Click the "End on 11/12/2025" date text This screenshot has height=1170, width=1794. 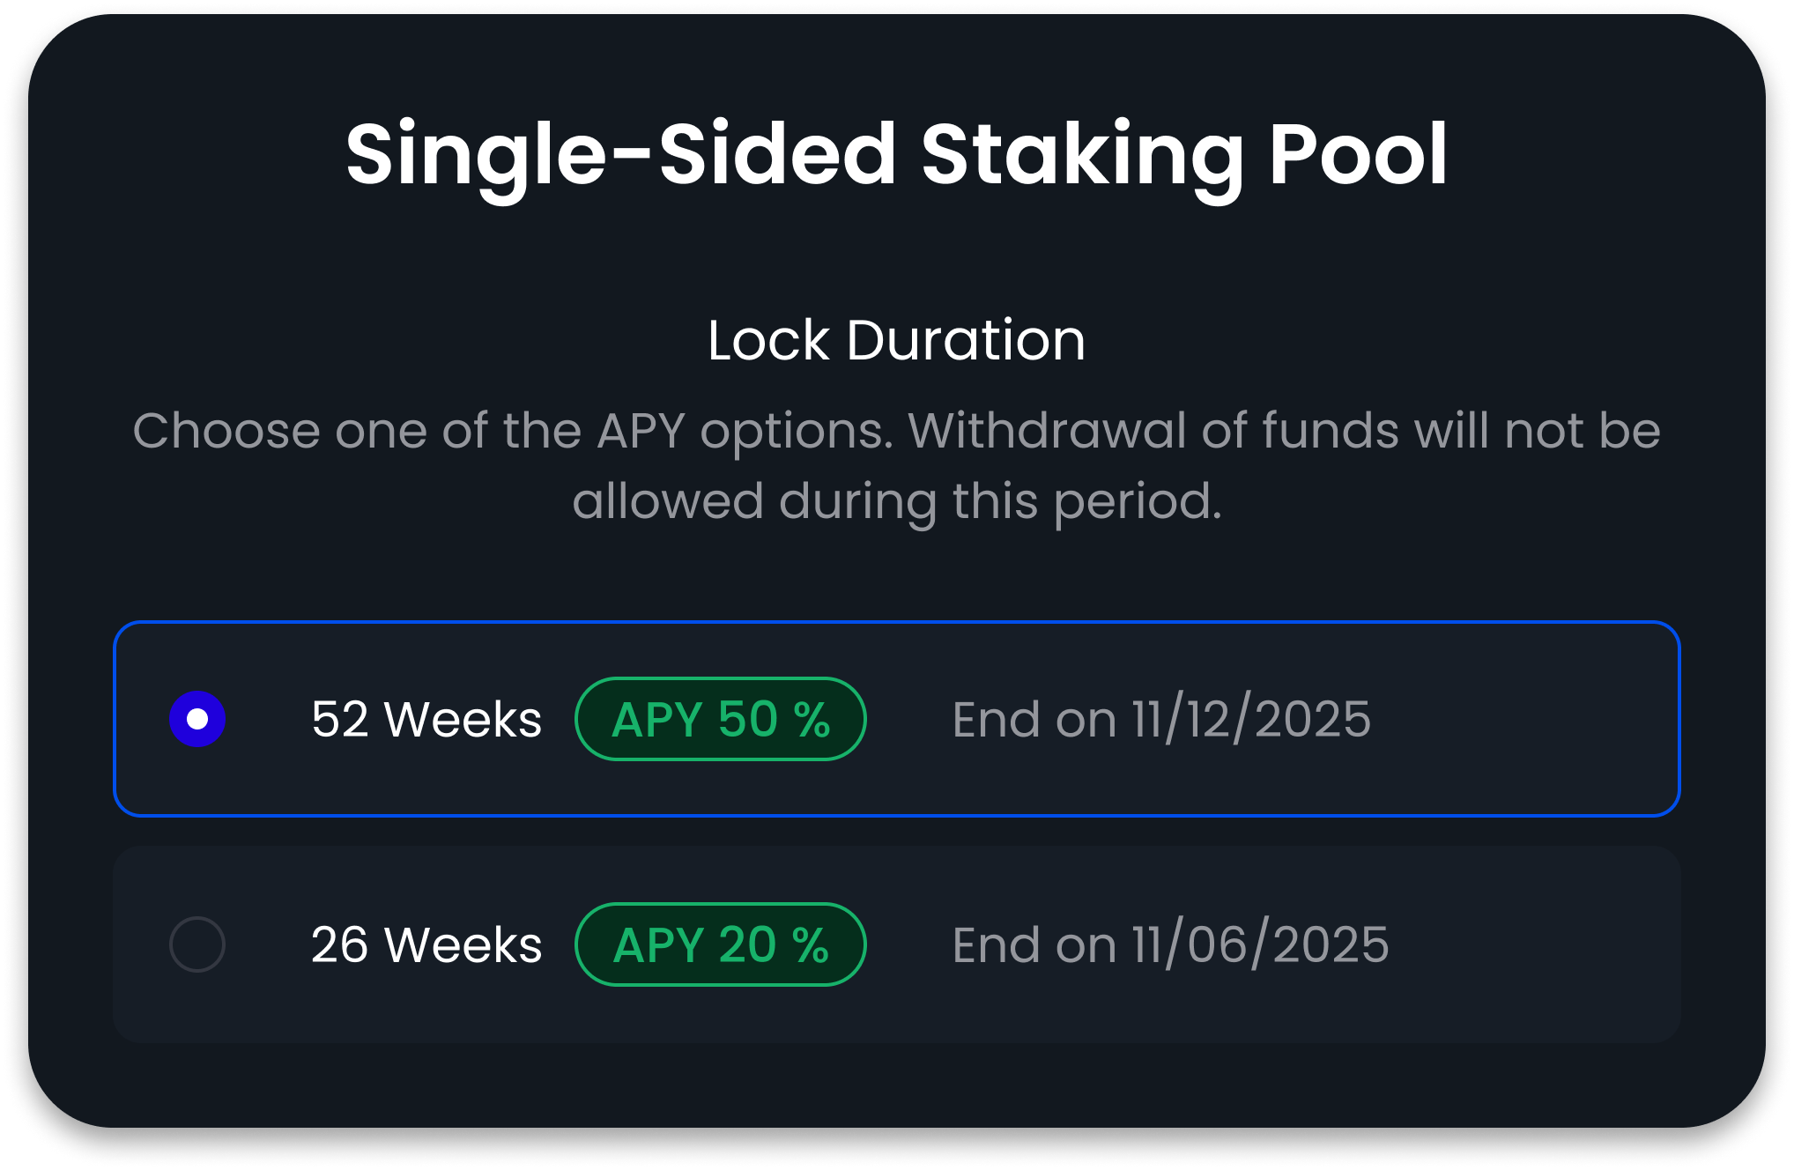click(1161, 719)
